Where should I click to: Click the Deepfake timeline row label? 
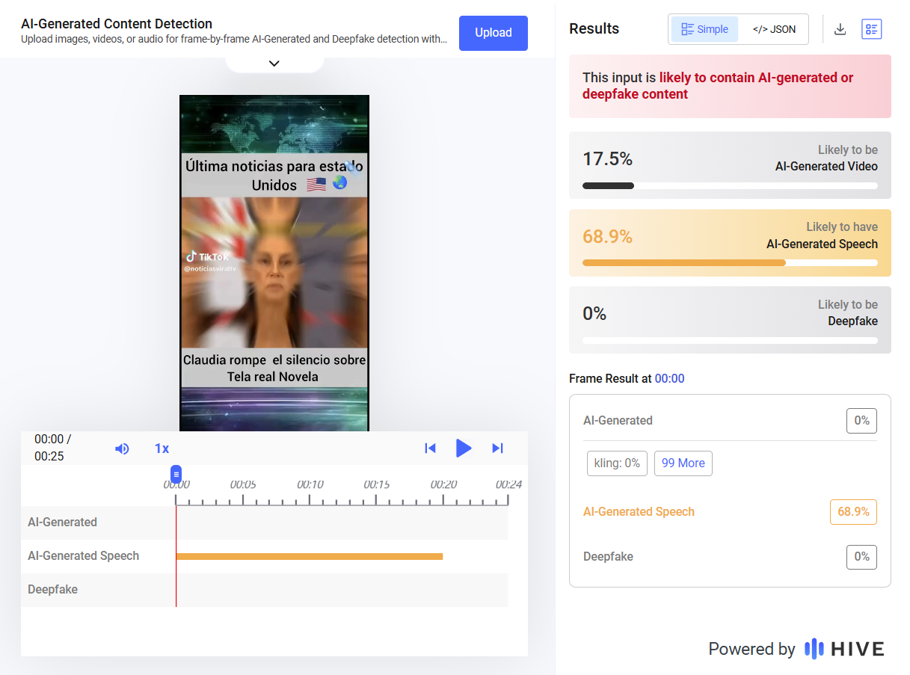[x=52, y=590]
